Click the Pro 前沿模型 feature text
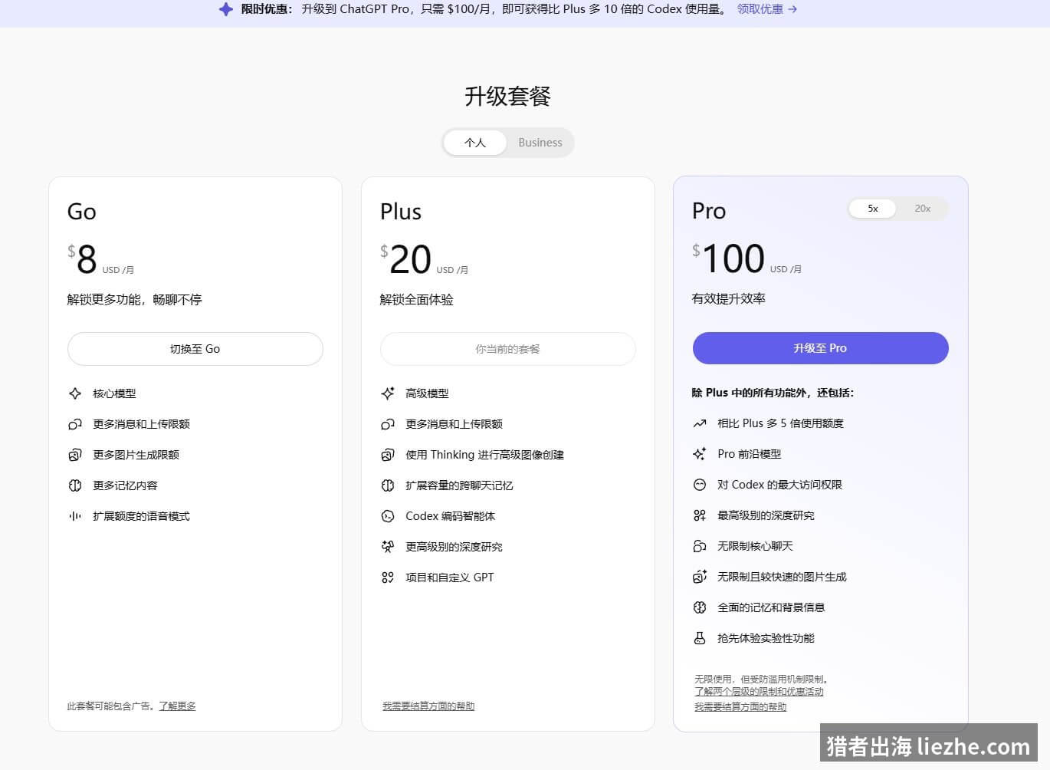This screenshot has width=1050, height=770. (x=750, y=454)
